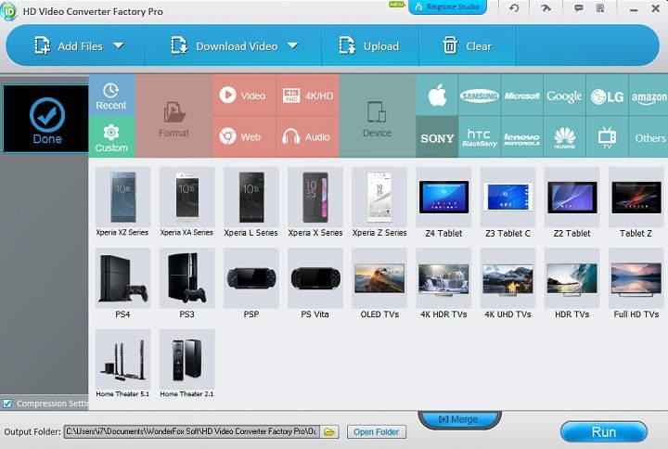Choose the Audio format group

click(308, 136)
